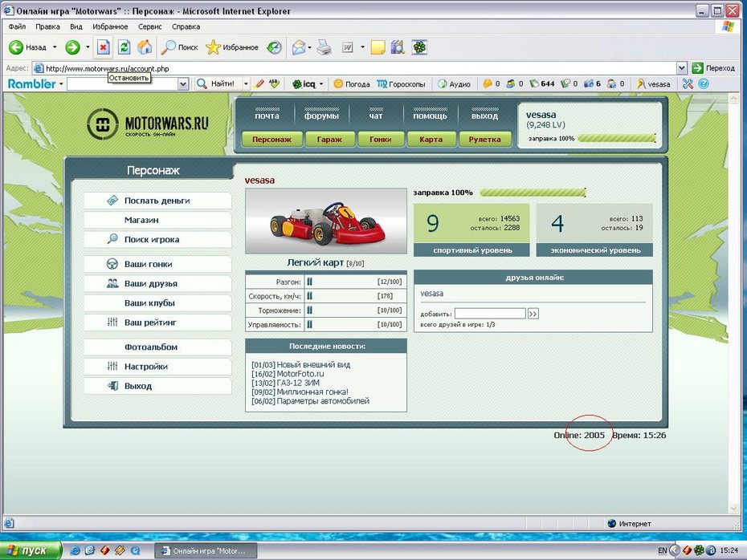Switch to the Рулетка tab
The width and height of the screenshot is (747, 560).
[484, 140]
